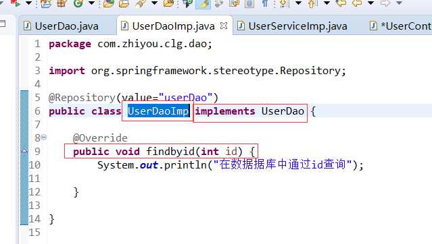This screenshot has height=244, width=432.
Task: Expand the Back history dropdown arrow
Action: pos(371,3)
